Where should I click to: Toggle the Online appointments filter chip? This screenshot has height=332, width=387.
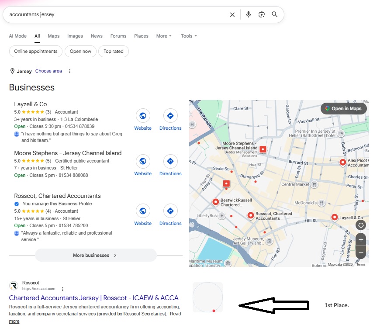click(x=36, y=52)
